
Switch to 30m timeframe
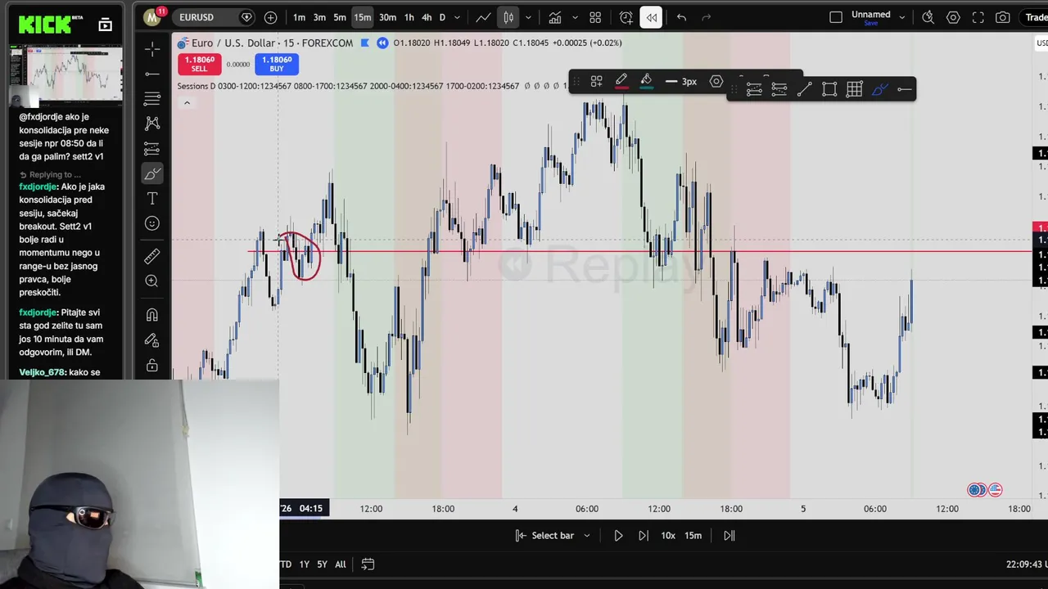[x=387, y=17]
